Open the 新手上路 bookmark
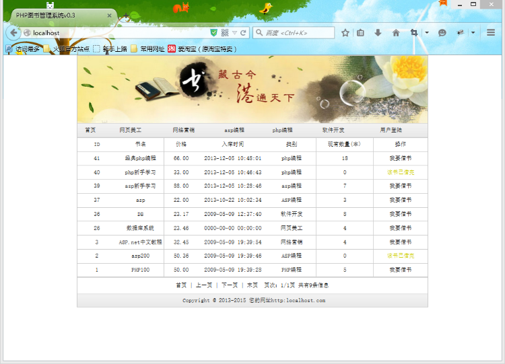Image resolution: width=505 pixels, height=364 pixels. pos(110,49)
